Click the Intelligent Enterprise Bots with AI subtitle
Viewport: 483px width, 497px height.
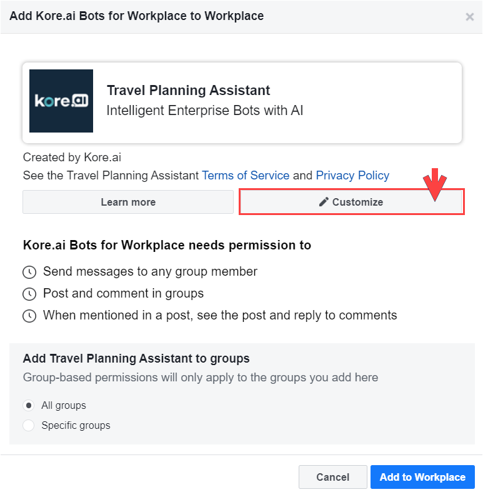point(205,111)
